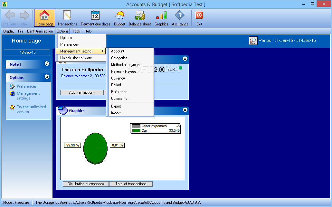Image resolution: width=332 pixels, height=207 pixels.
Task: Click the green Car legend swatch
Action: [136, 130]
